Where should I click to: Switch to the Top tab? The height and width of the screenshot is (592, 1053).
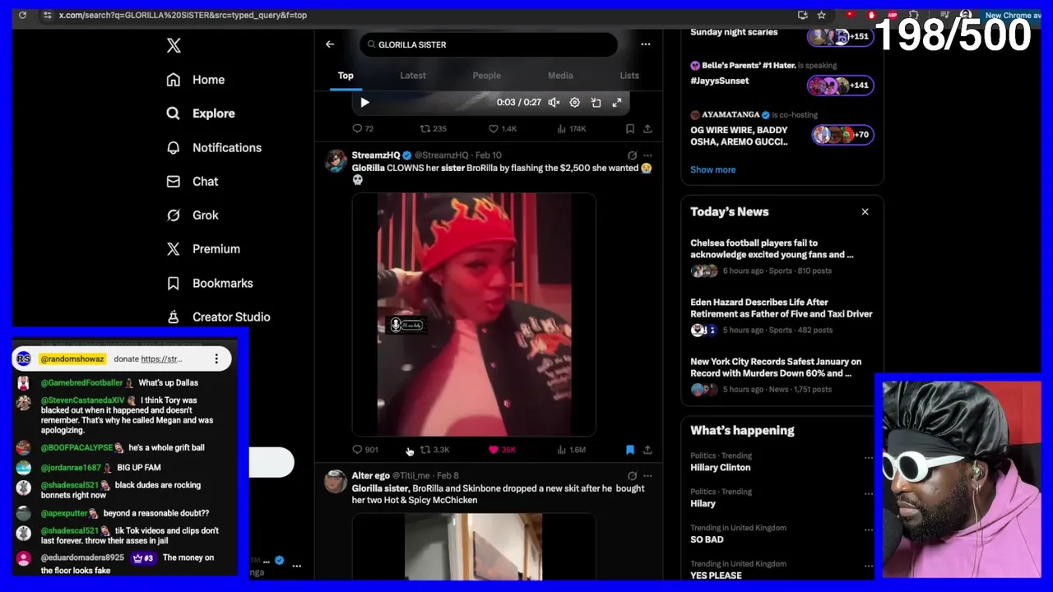[x=346, y=76]
